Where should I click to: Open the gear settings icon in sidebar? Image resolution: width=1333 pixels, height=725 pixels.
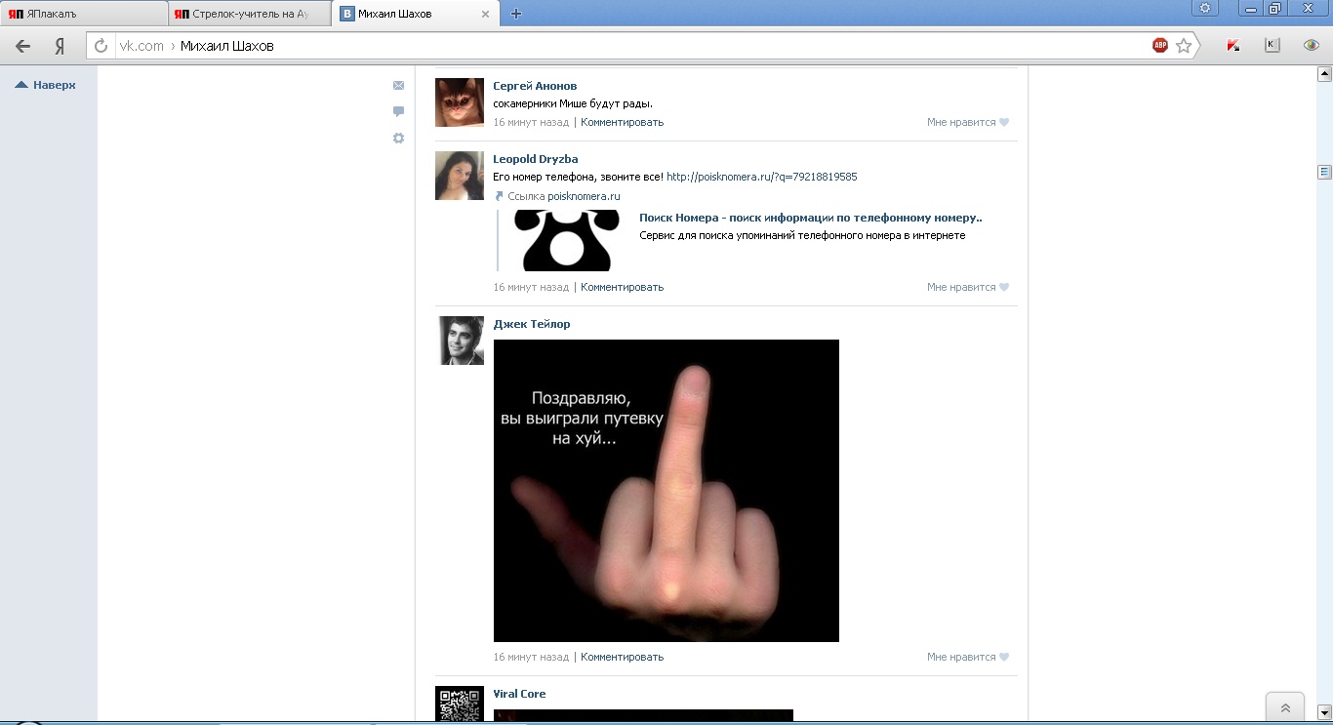[x=398, y=139]
